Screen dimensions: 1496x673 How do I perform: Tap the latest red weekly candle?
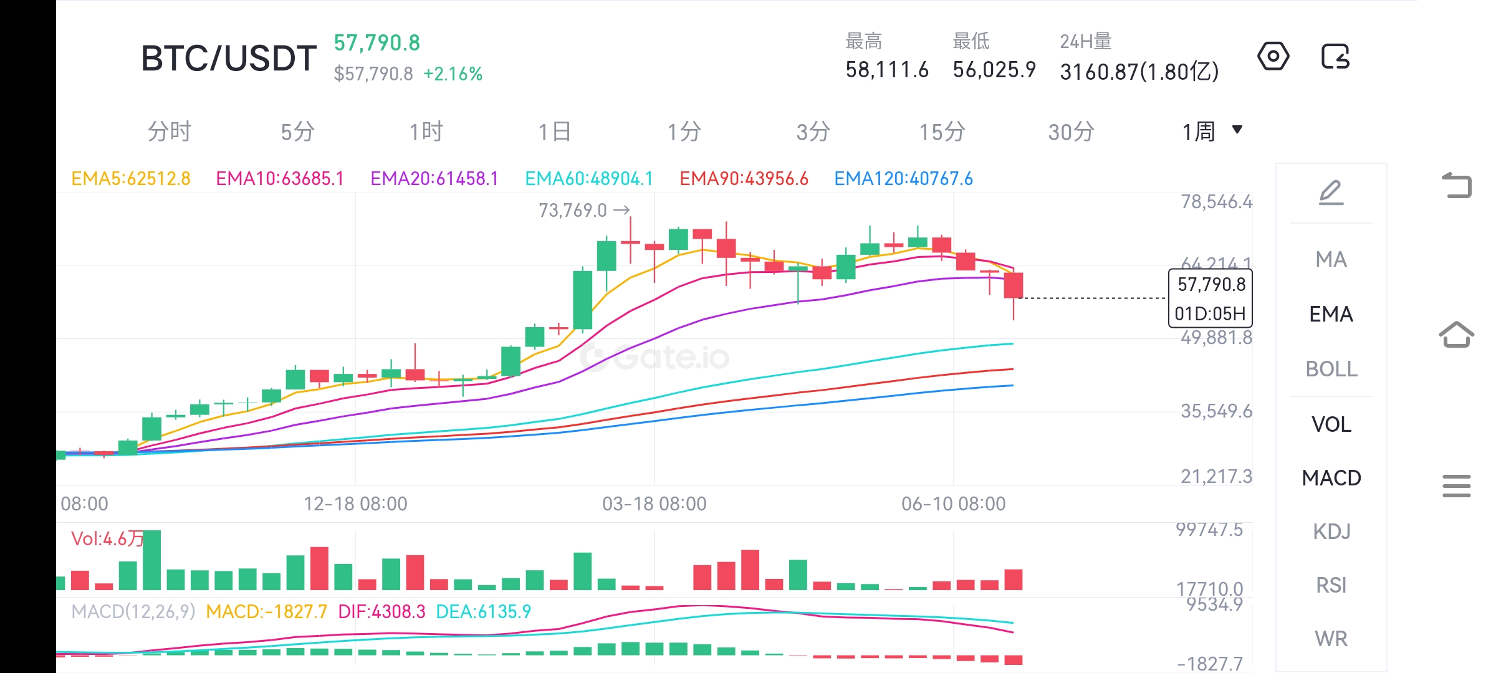pos(1014,285)
